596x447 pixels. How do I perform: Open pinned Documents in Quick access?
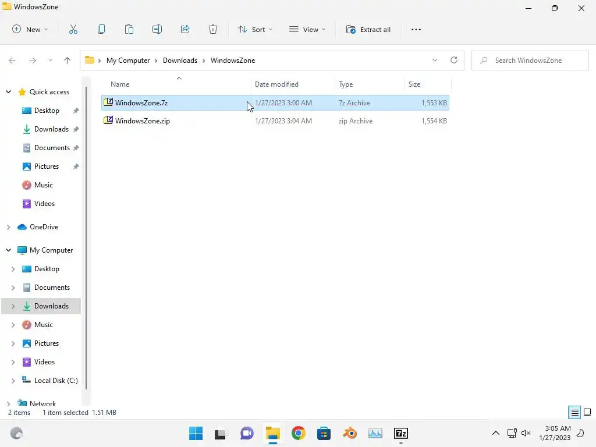pyautogui.click(x=52, y=148)
